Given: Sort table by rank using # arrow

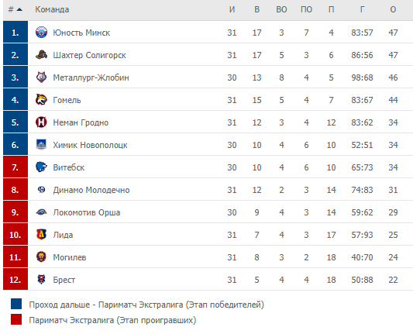Looking at the screenshot, I should [x=15, y=10].
